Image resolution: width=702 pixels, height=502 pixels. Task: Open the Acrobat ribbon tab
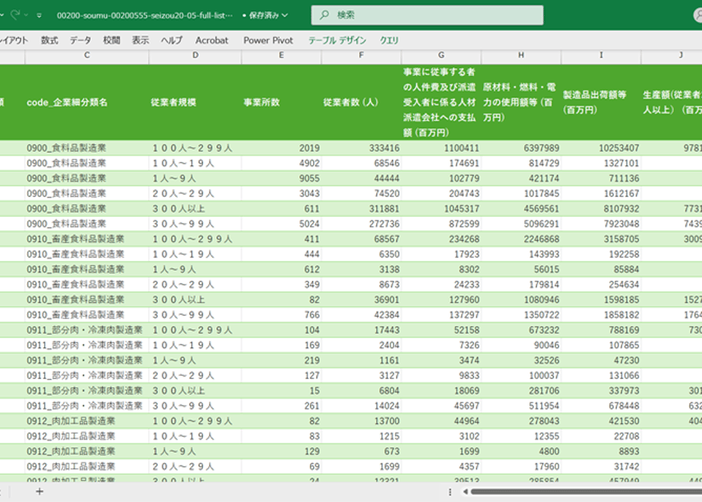tap(212, 40)
